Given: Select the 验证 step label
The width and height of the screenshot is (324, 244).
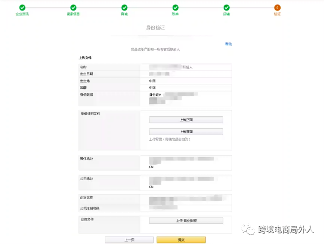Looking at the screenshot, I should tap(277, 14).
